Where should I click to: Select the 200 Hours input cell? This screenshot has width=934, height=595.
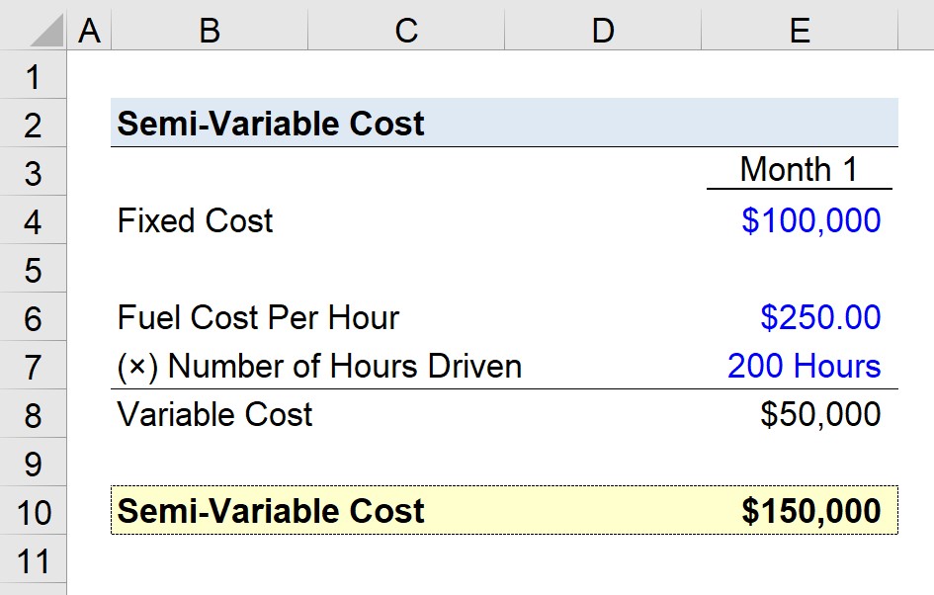(804, 366)
